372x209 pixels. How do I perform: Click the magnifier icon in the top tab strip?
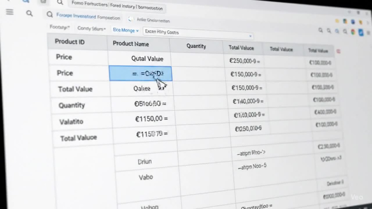[60, 2]
